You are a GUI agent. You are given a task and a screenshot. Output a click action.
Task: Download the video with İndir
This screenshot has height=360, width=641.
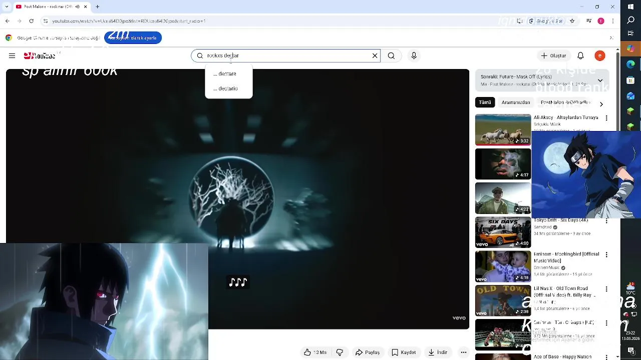437,352
